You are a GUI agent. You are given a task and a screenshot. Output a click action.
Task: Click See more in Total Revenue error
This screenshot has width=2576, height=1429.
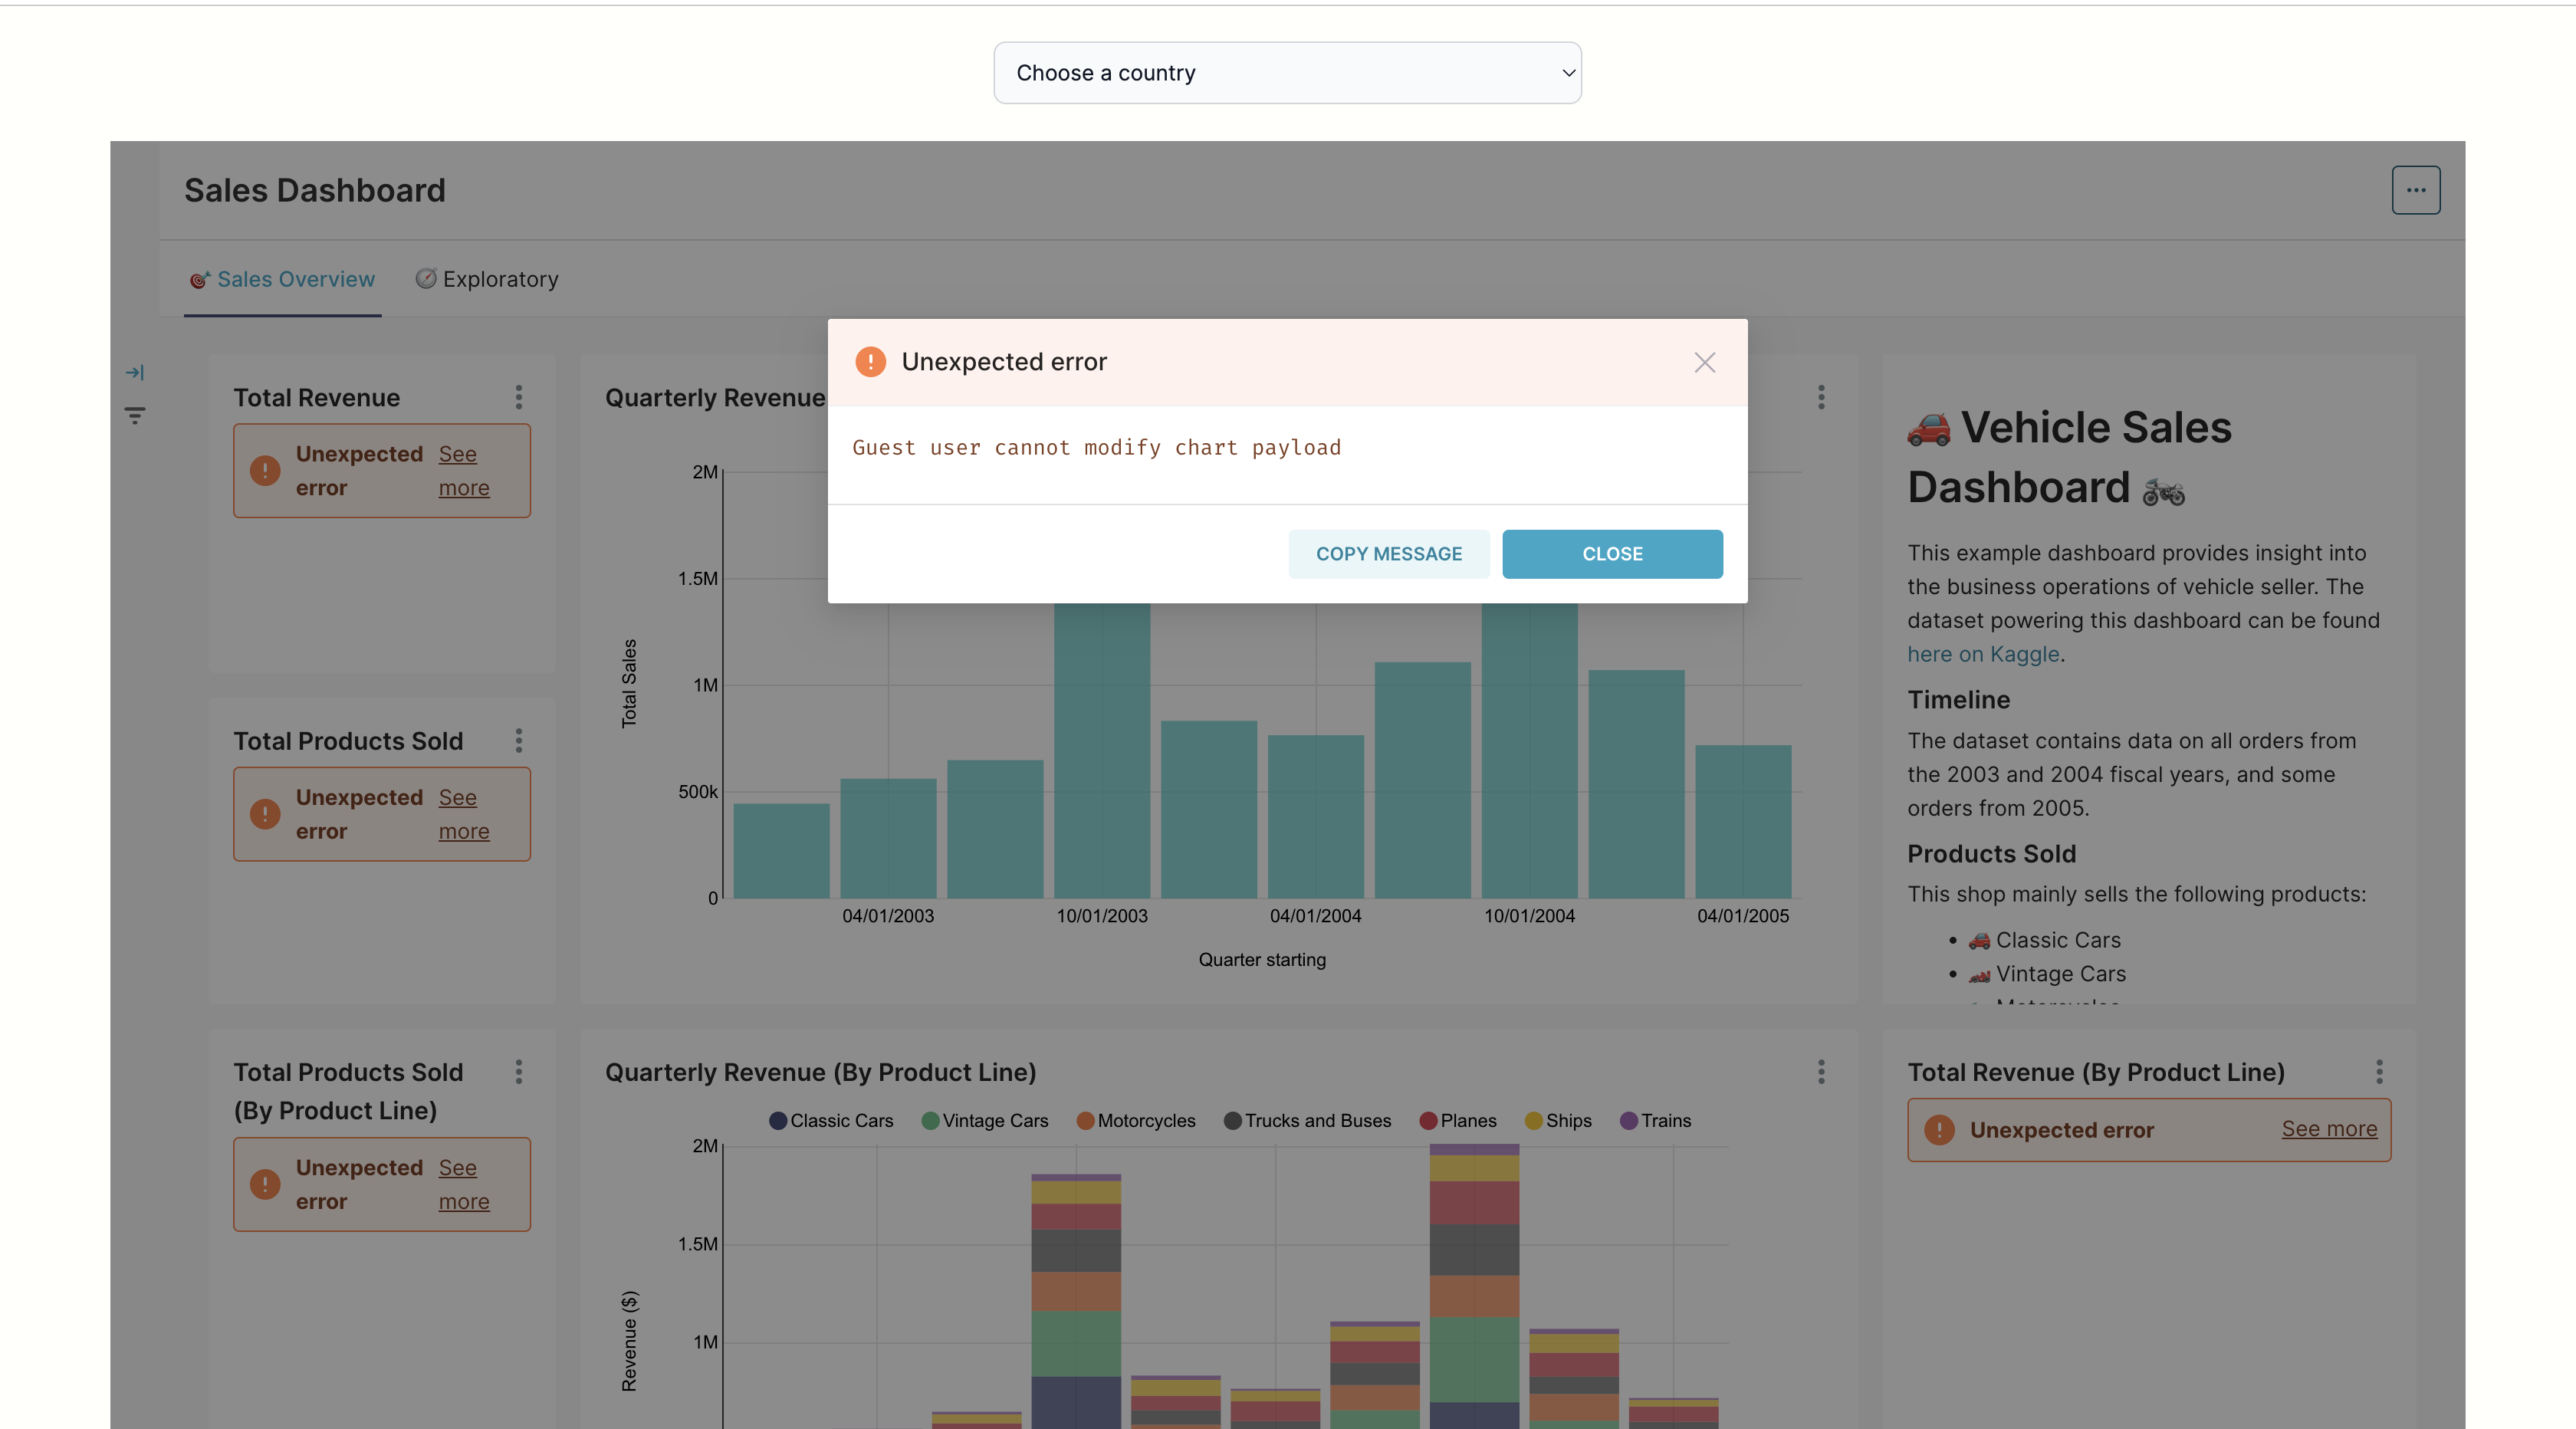point(464,471)
